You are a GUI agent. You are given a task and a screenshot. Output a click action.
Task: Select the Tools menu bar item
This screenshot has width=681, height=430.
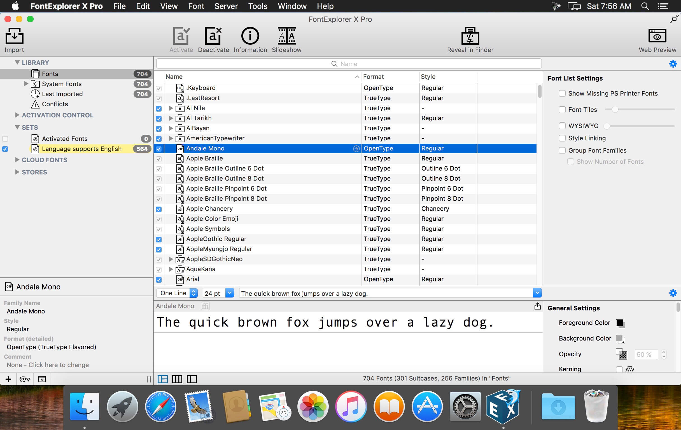click(257, 6)
